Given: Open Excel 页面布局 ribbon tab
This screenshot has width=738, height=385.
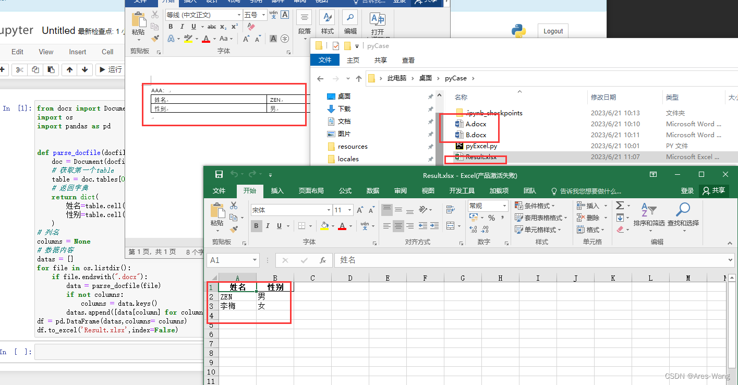Looking at the screenshot, I should (311, 191).
